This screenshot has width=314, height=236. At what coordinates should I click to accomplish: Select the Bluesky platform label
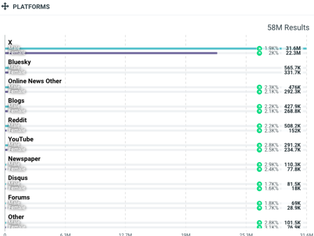click(19, 62)
